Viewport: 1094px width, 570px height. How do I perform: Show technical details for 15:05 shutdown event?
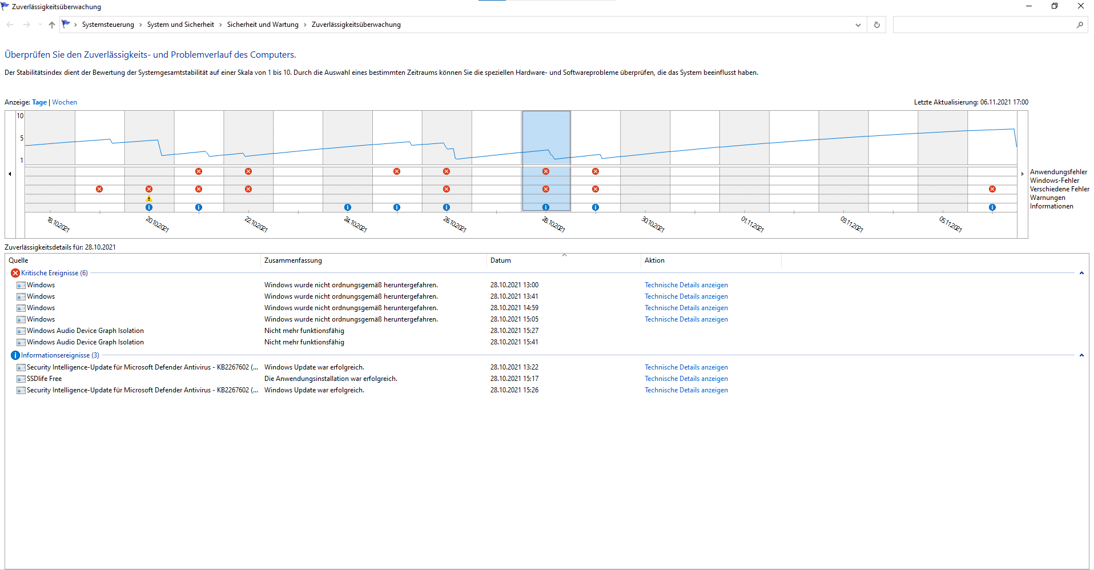(x=686, y=319)
